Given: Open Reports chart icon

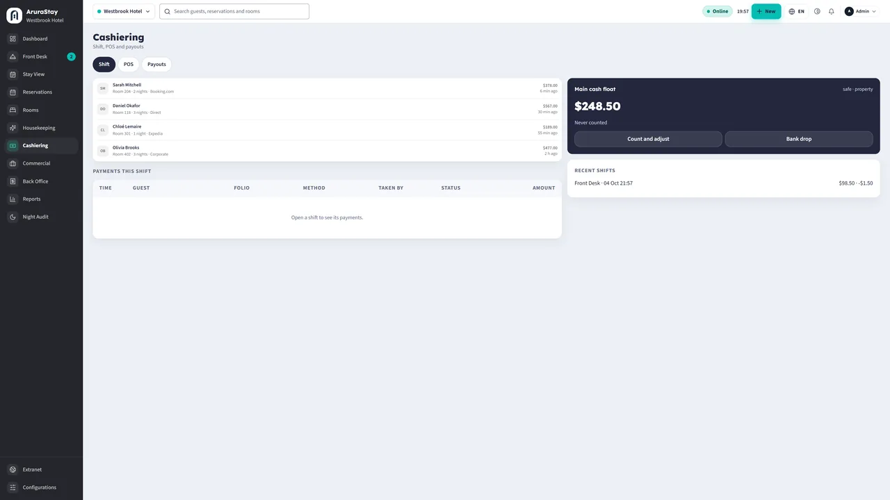Looking at the screenshot, I should click(x=13, y=199).
